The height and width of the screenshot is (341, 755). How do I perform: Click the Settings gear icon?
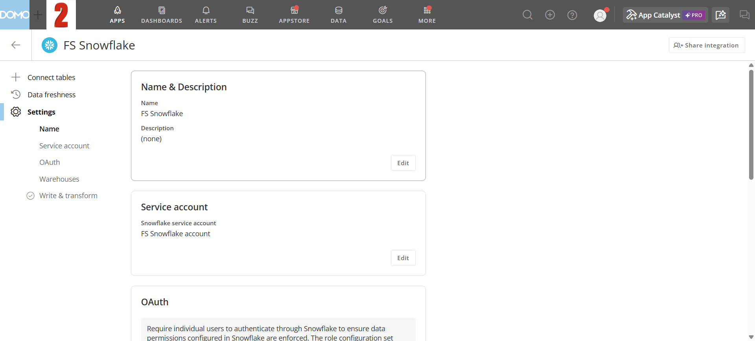coord(16,112)
